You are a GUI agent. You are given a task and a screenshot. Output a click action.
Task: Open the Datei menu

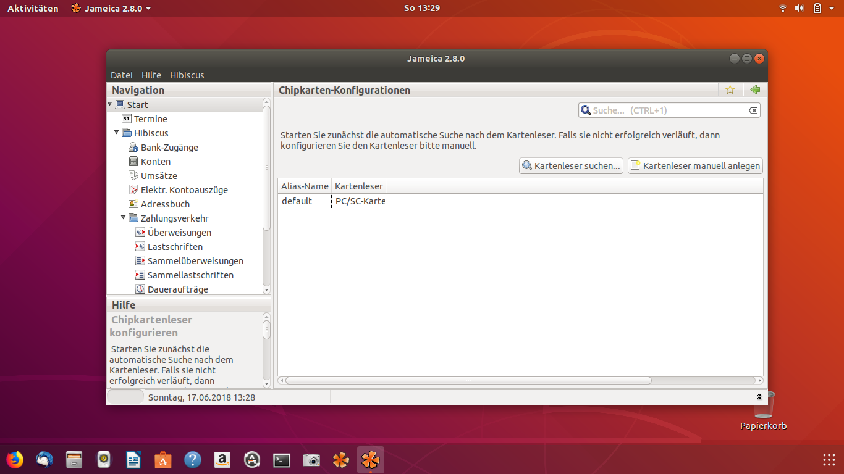coord(122,75)
